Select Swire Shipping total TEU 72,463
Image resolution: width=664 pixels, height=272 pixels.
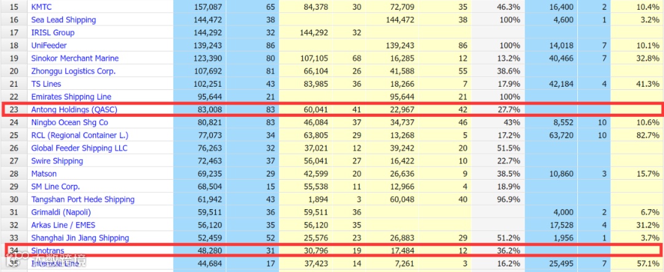[210, 161]
